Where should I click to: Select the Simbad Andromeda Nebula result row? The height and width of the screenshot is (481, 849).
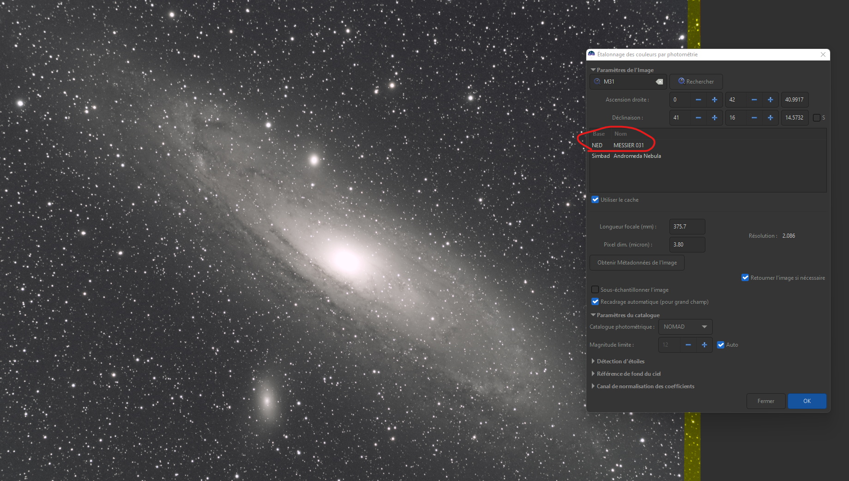tap(708, 156)
